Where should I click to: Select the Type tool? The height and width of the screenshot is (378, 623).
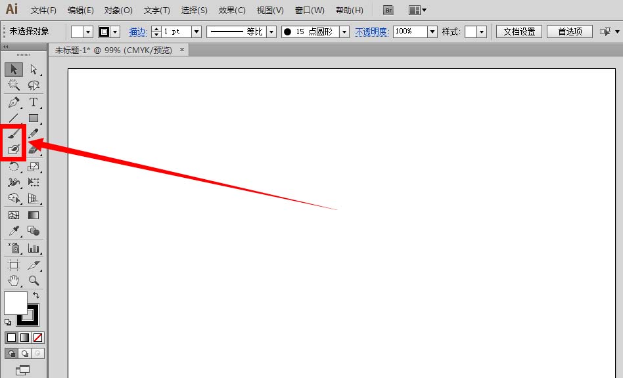(x=34, y=102)
